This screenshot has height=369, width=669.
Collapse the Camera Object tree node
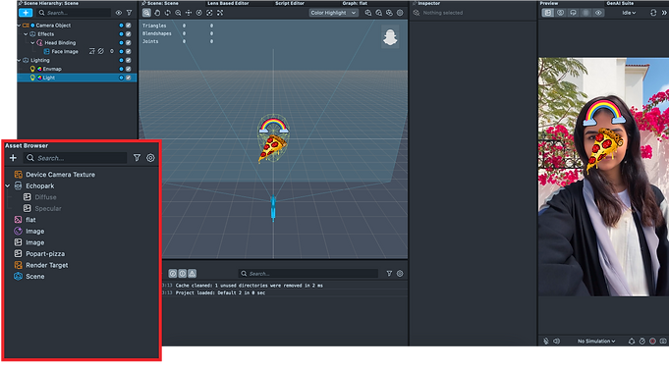(19, 26)
